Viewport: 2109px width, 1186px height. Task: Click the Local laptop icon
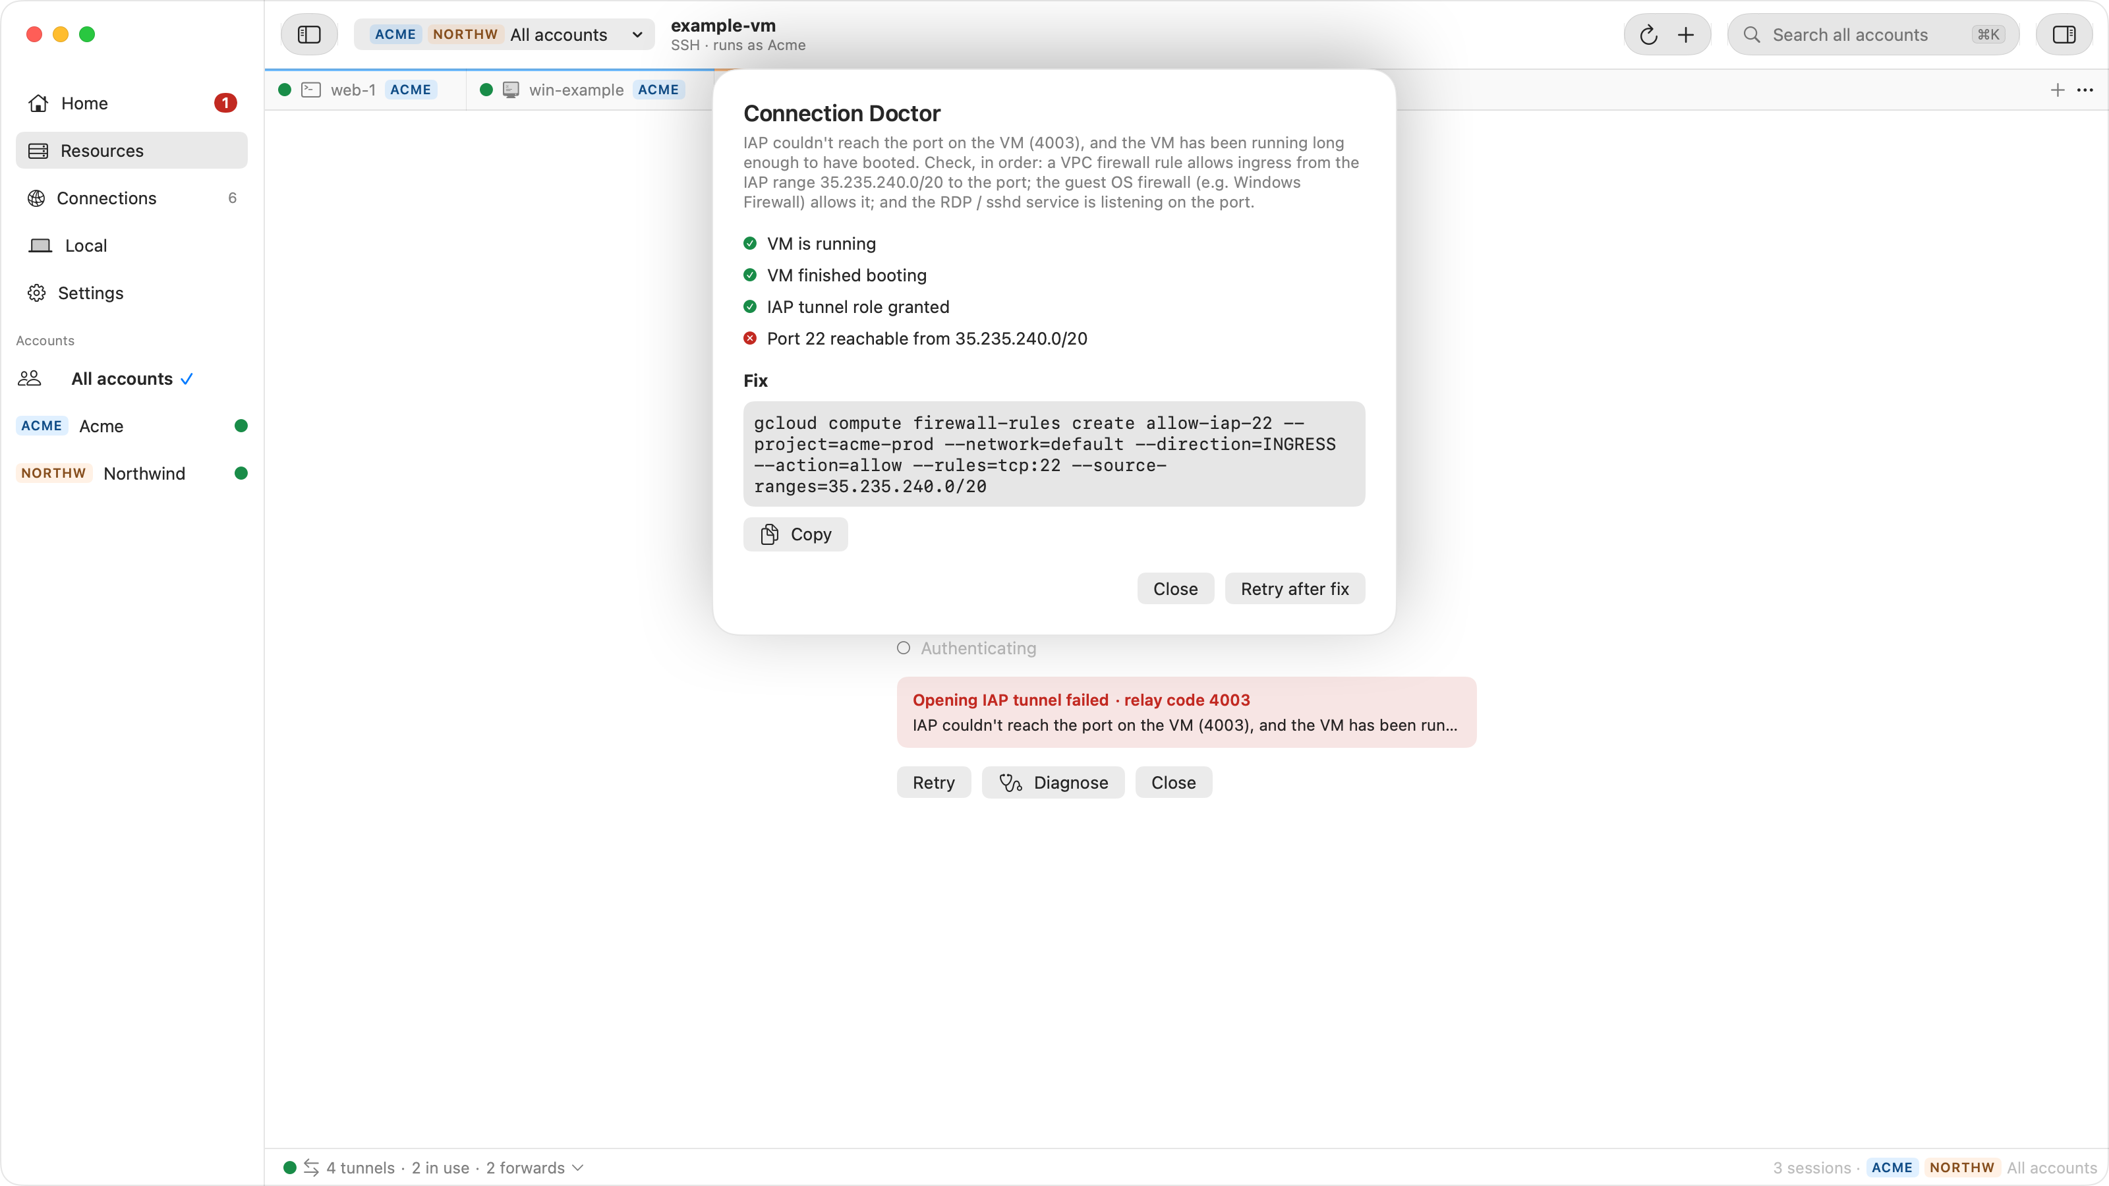tap(40, 246)
